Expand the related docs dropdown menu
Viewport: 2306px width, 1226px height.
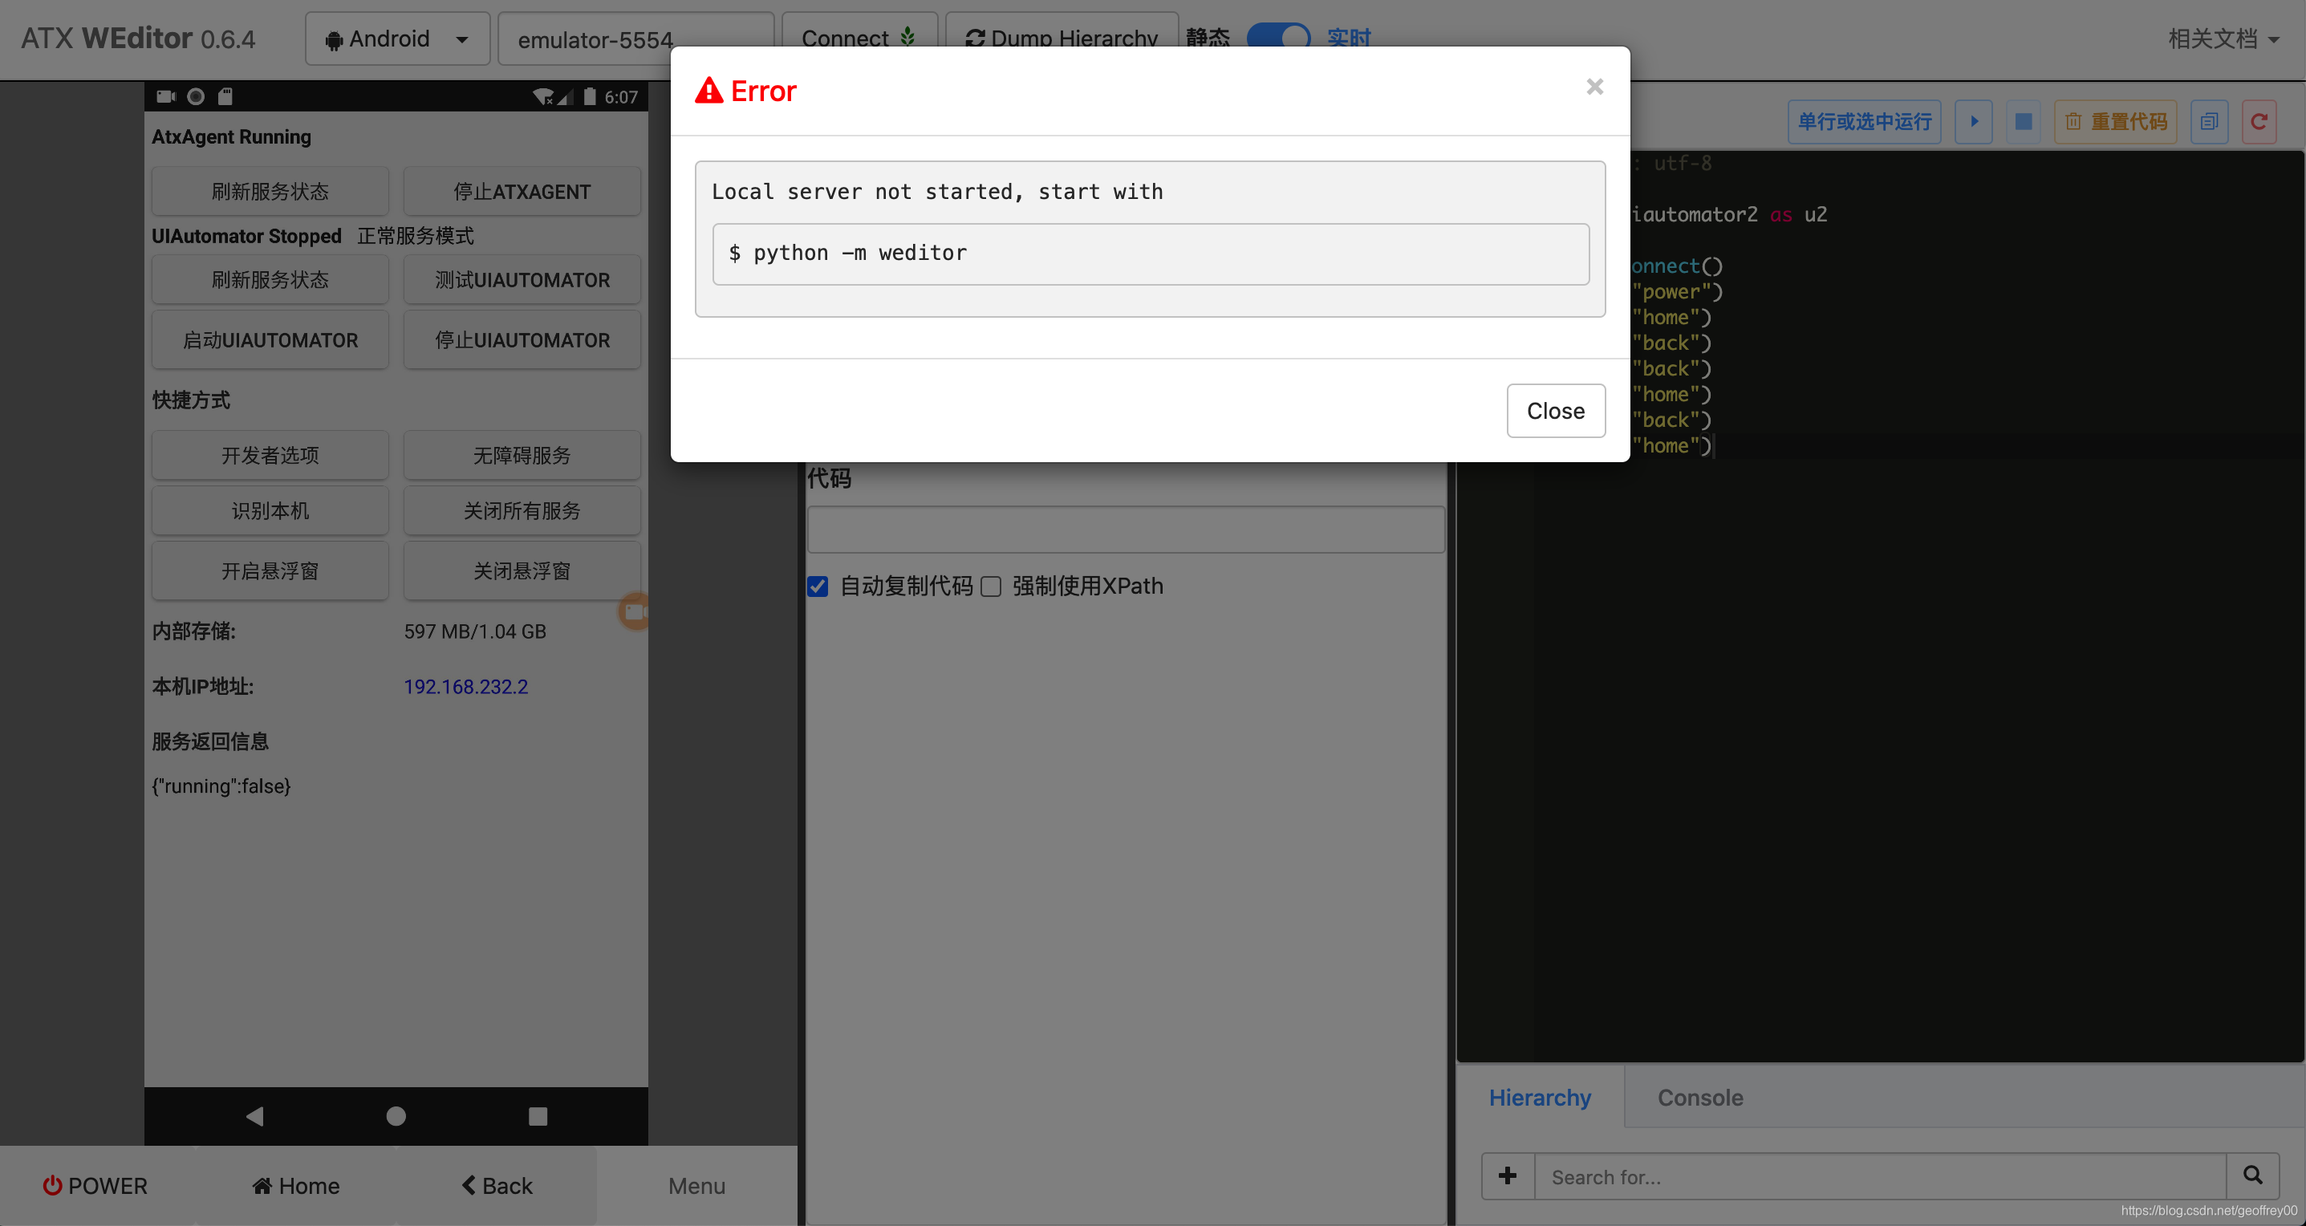tap(2223, 39)
